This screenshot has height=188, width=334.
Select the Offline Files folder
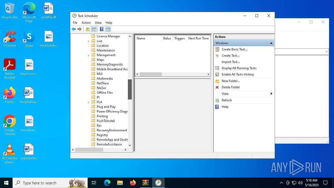click(105, 93)
